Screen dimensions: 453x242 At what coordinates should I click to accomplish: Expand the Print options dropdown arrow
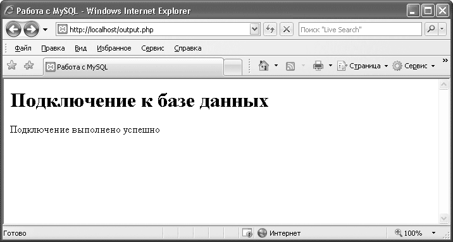pos(330,66)
